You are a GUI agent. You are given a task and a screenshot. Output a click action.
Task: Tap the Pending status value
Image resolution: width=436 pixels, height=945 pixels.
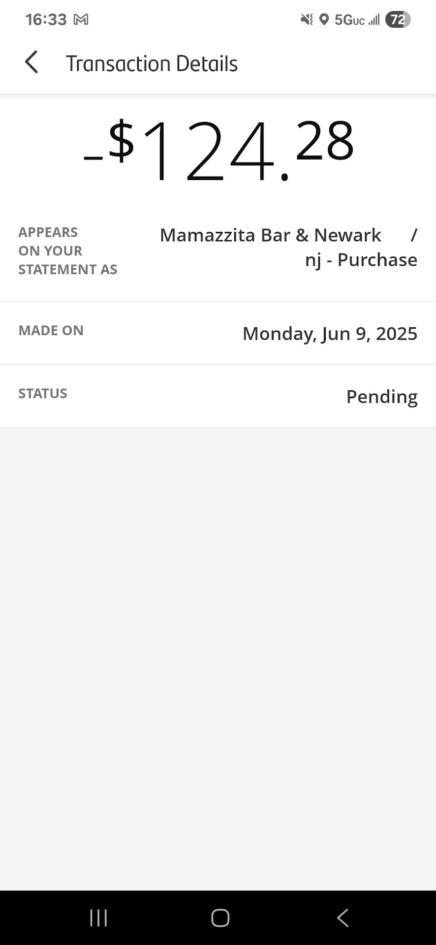pos(382,397)
